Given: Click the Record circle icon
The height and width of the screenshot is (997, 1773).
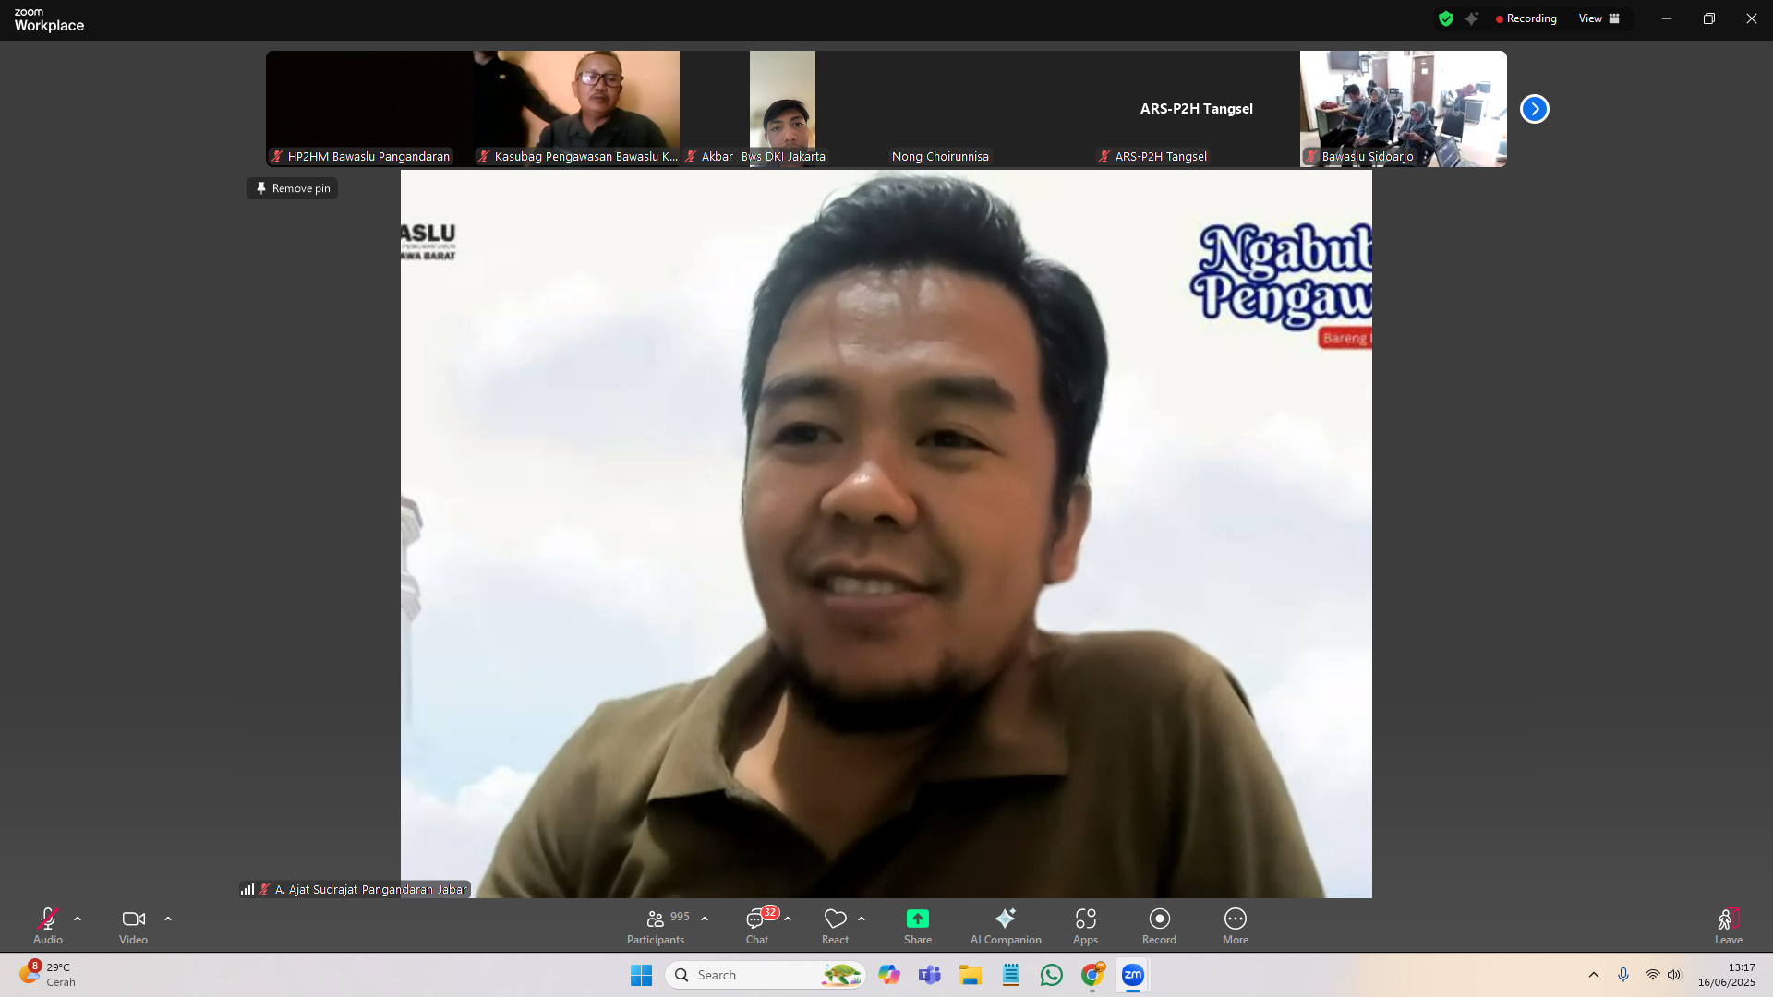Looking at the screenshot, I should [1159, 919].
